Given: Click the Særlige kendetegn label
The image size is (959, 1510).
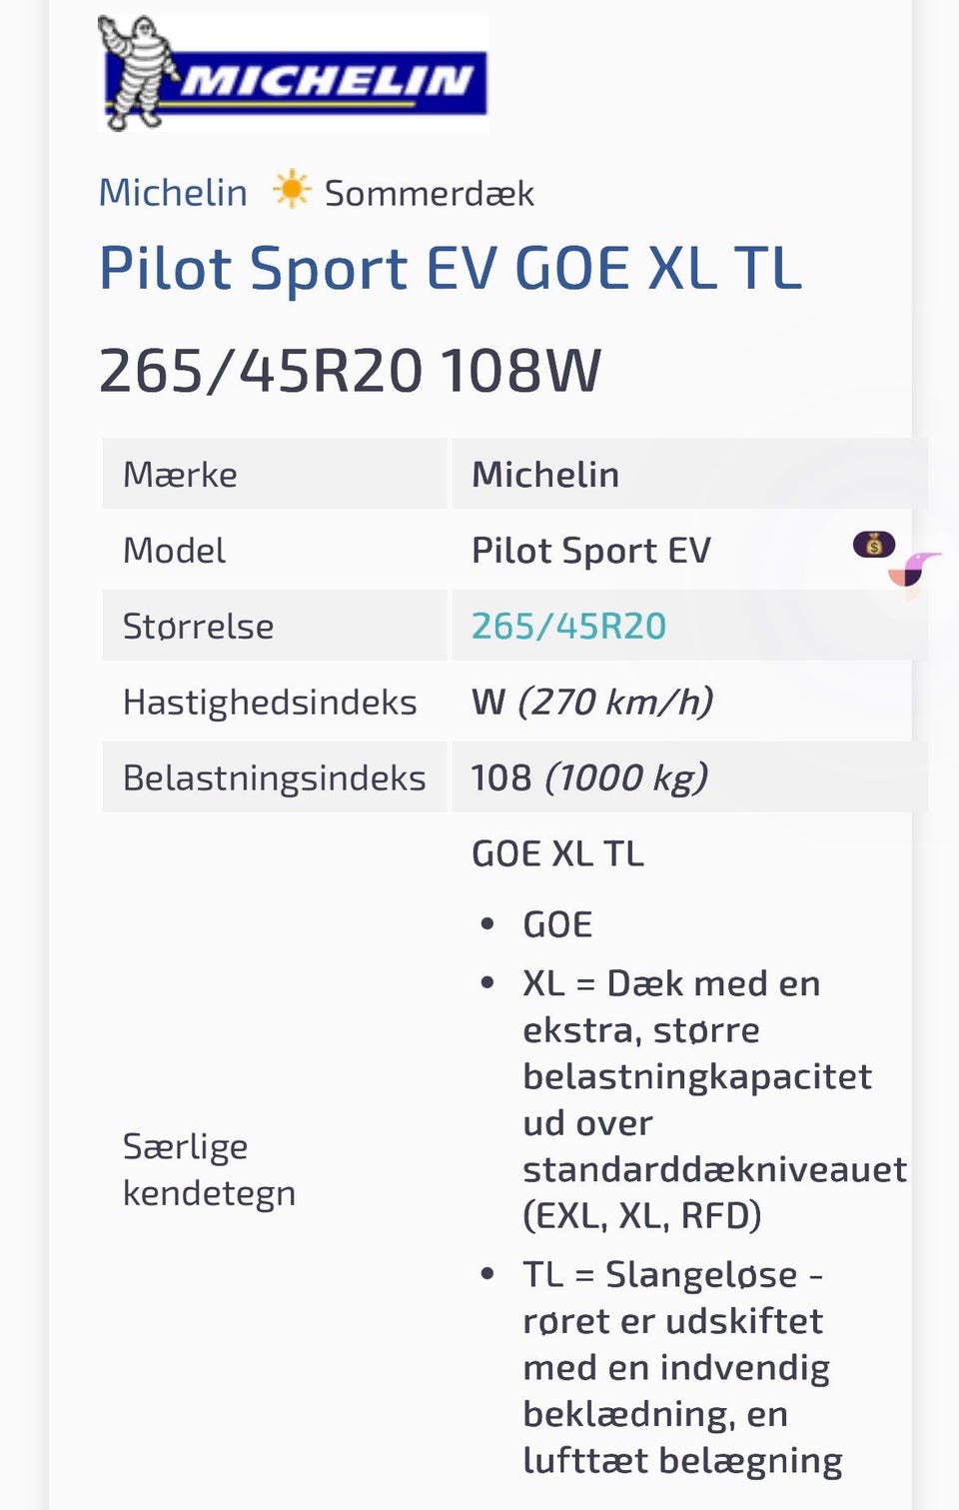Looking at the screenshot, I should [x=209, y=1169].
